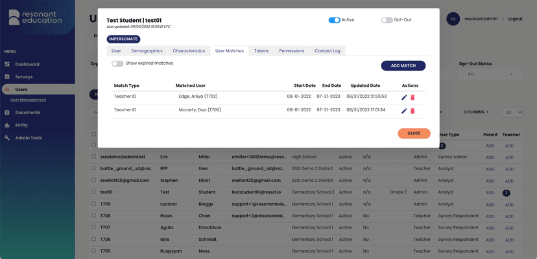537x259 pixels.
Task: Click the orange Close button
Action: 414,133
